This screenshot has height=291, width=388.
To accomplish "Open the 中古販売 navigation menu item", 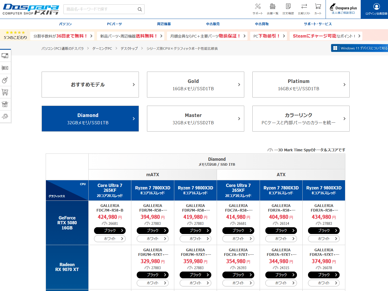I will pos(213,24).
